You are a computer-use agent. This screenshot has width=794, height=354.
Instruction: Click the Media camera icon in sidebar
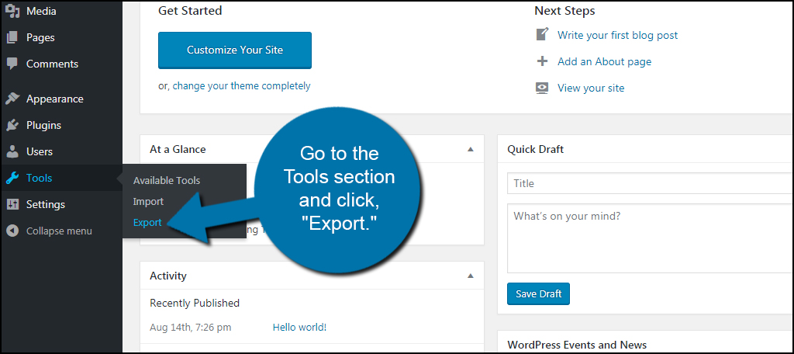coord(12,11)
